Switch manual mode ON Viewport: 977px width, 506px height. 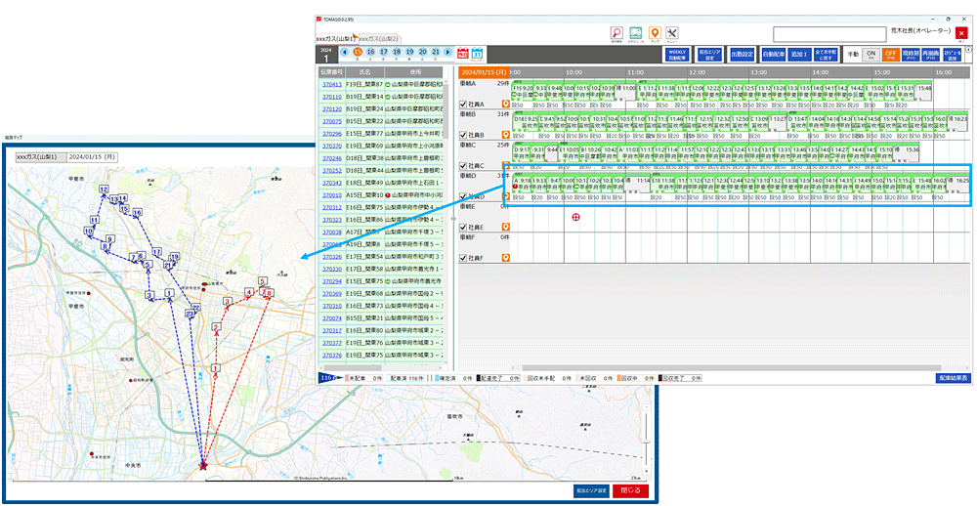point(871,54)
